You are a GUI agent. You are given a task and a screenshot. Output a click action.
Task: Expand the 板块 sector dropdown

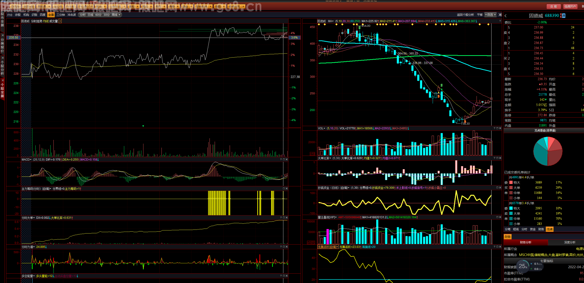coord(105,6)
